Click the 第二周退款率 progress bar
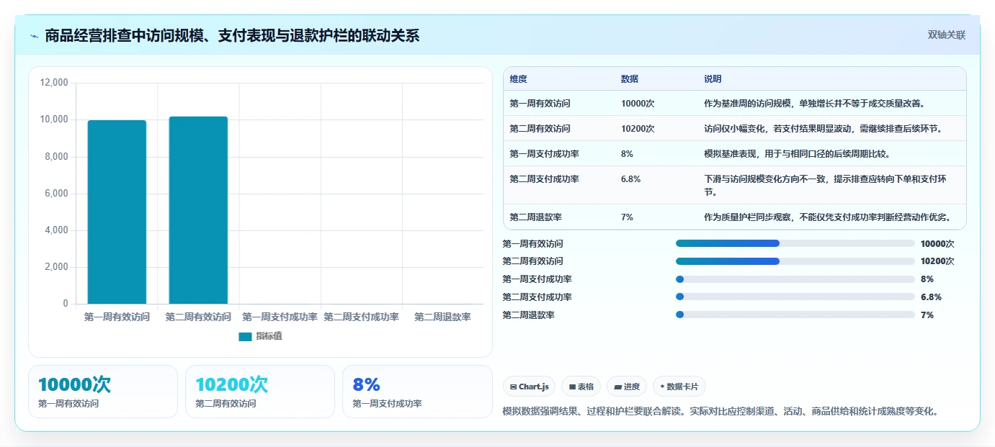 (795, 315)
